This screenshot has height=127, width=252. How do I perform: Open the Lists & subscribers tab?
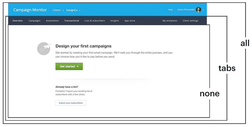[x=94, y=21]
